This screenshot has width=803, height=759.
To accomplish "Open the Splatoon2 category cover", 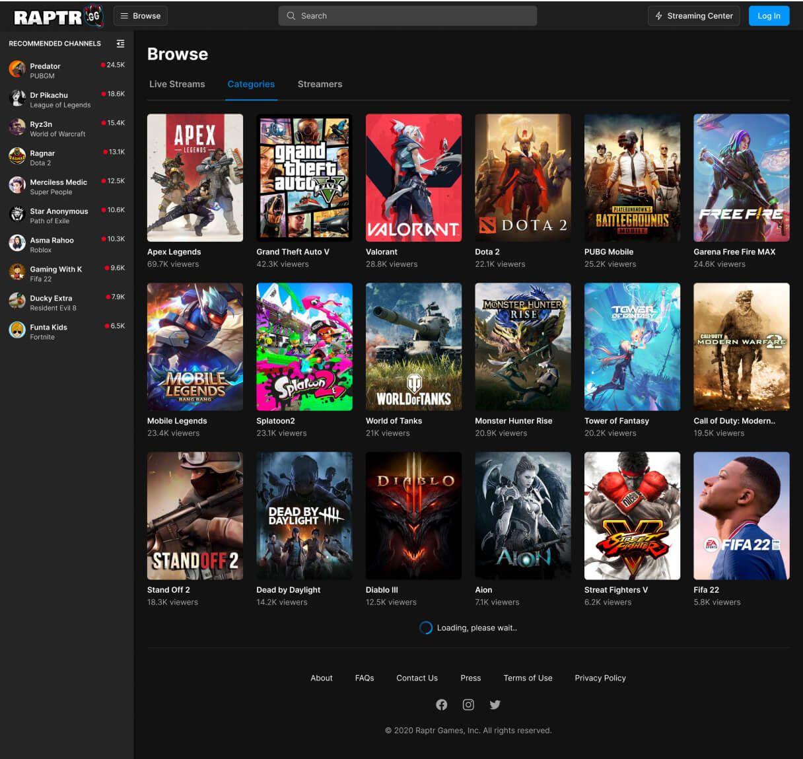I will coord(304,347).
